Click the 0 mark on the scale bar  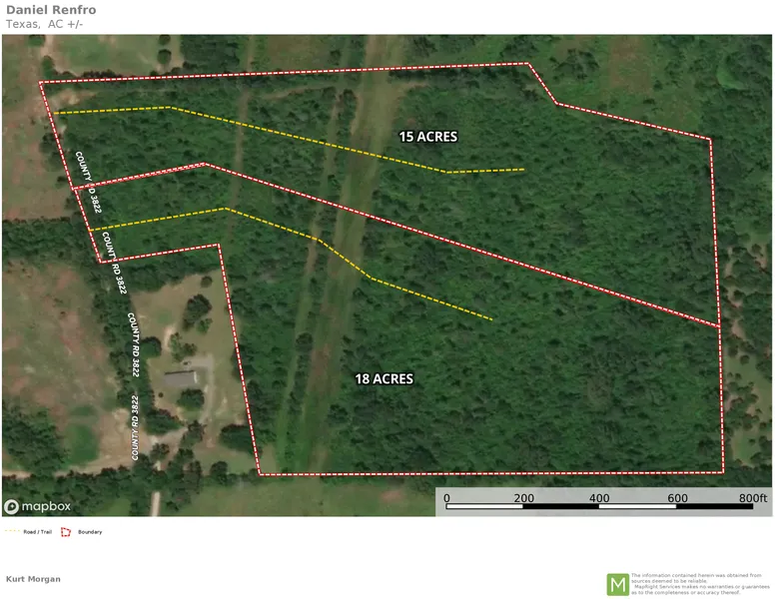pyautogui.click(x=446, y=497)
